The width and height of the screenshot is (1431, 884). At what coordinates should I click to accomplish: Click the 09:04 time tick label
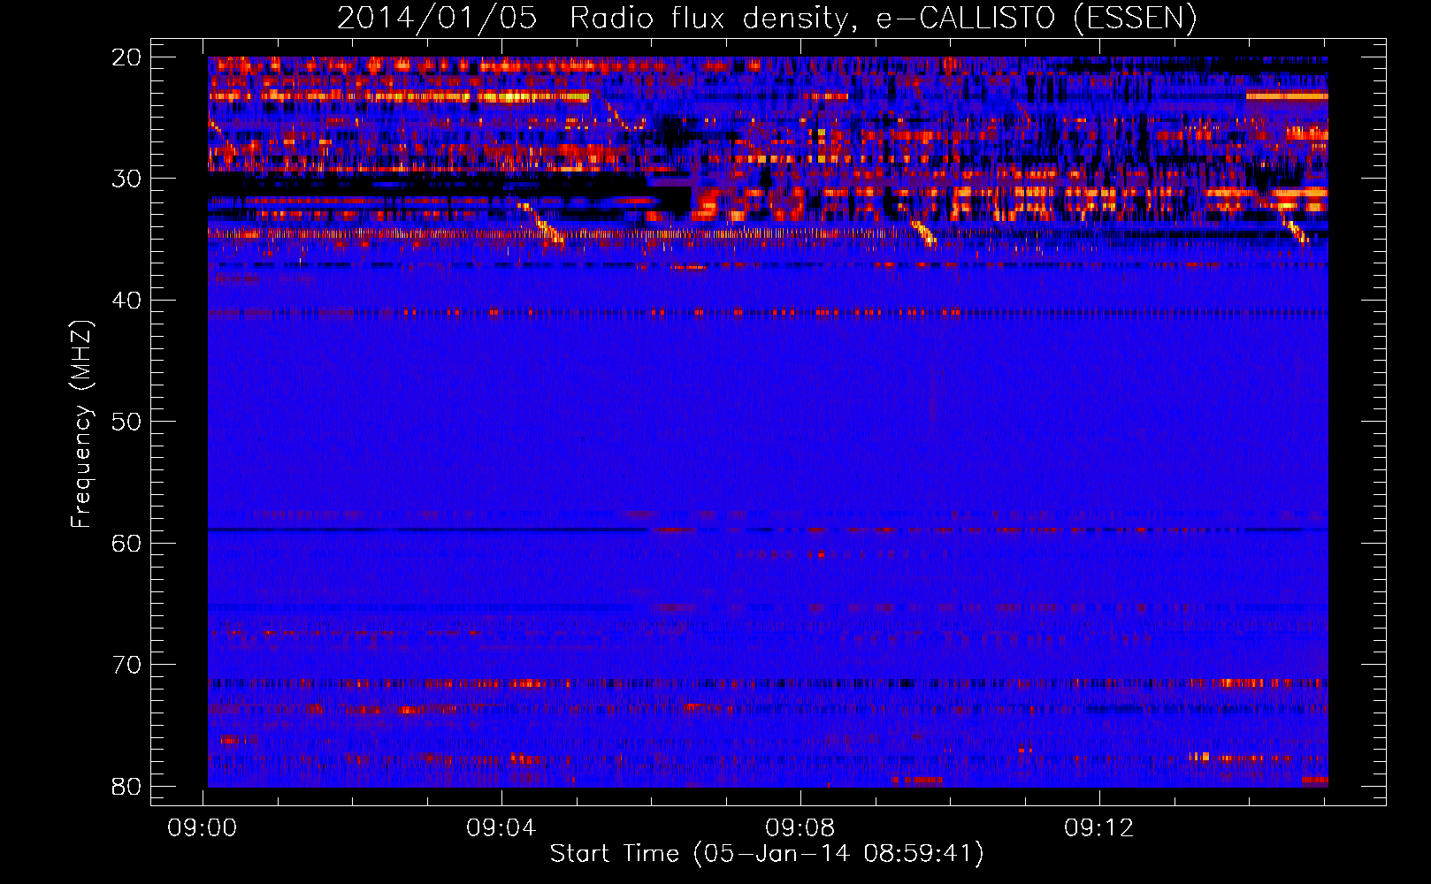tap(501, 828)
